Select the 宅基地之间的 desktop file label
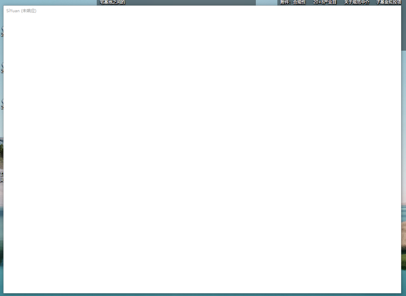This screenshot has width=406, height=296. 111,2
